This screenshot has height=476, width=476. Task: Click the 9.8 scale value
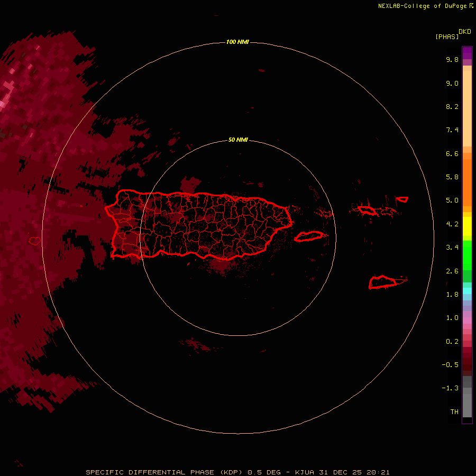coord(452,59)
